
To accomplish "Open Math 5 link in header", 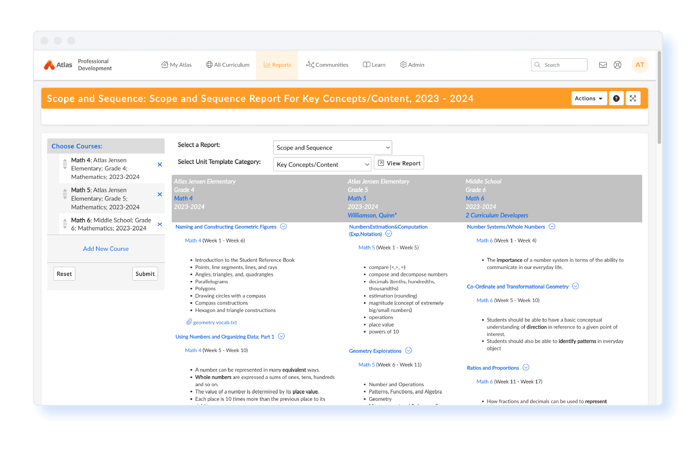I will [357, 198].
